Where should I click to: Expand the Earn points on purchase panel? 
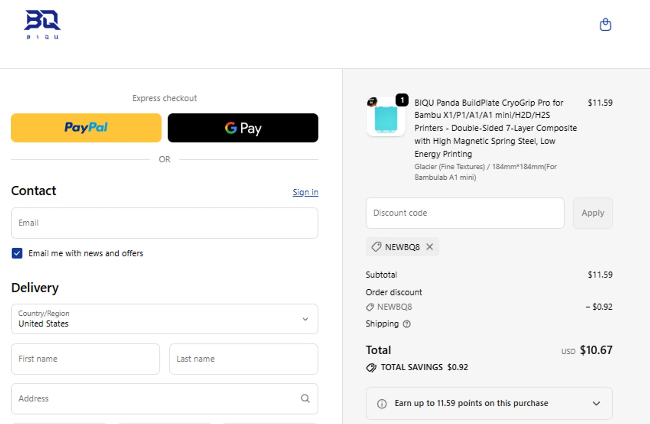pyautogui.click(x=489, y=403)
